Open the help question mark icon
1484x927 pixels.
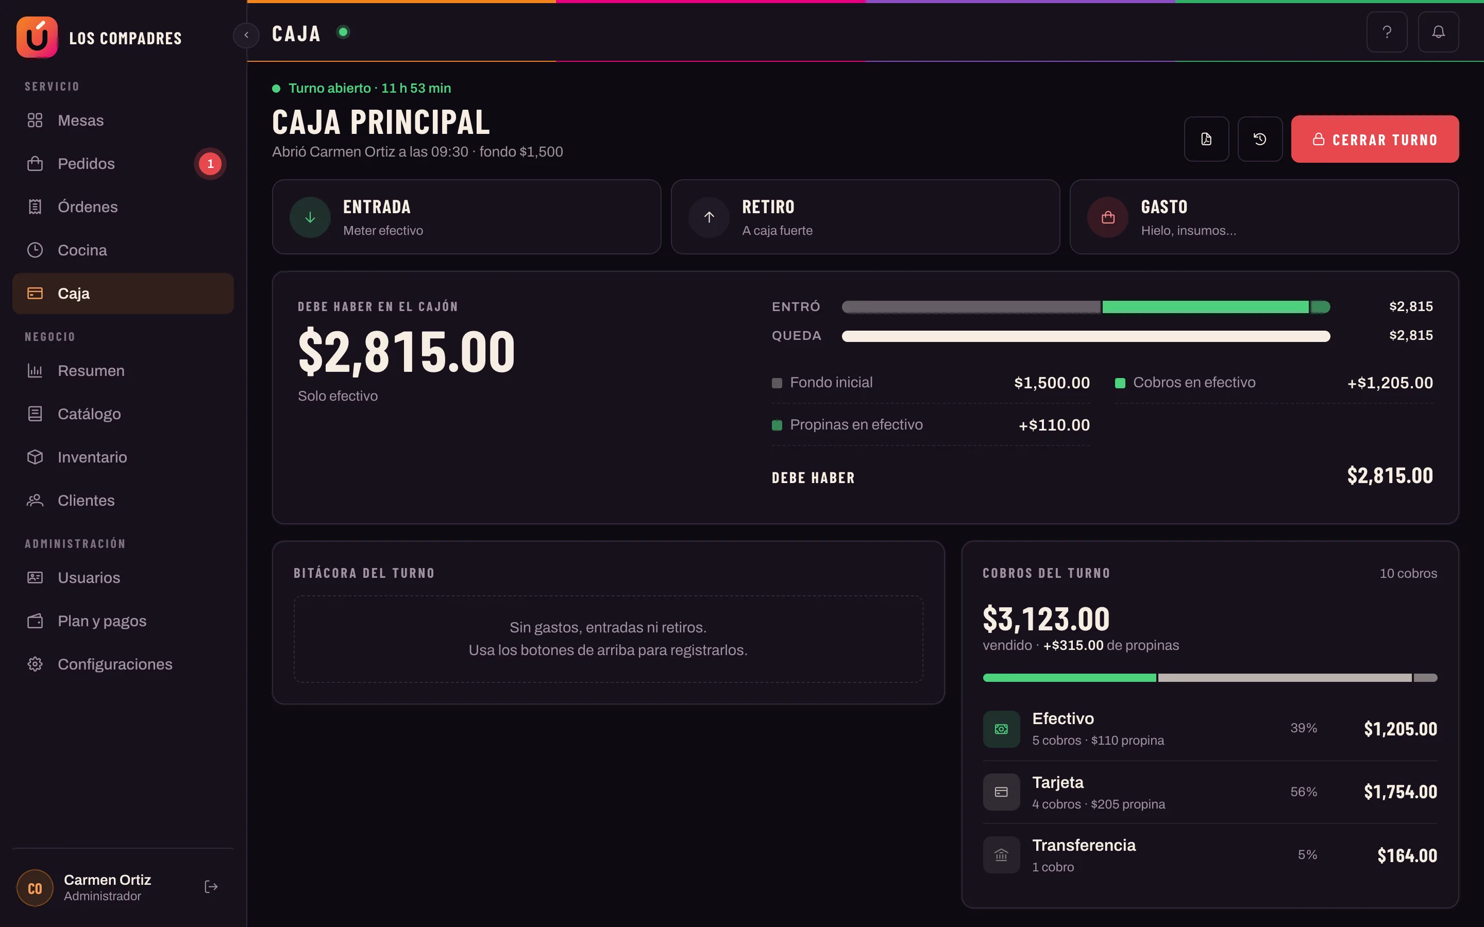(1387, 32)
